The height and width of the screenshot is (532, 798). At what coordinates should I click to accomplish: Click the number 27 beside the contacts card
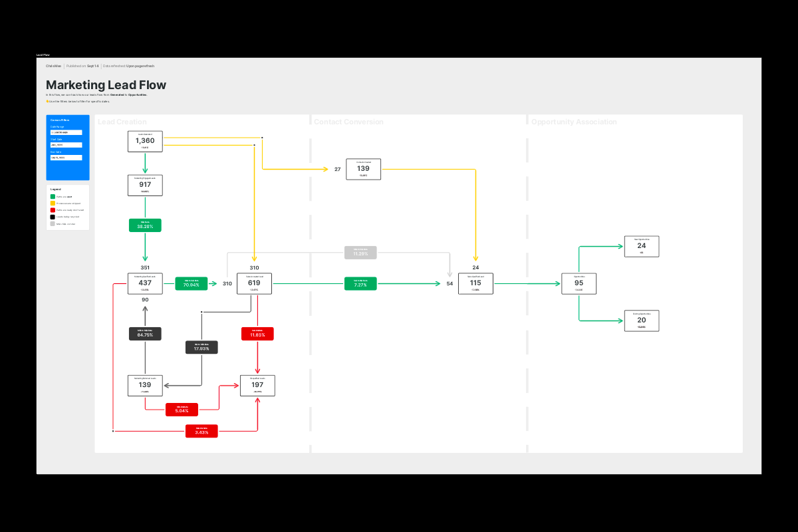[337, 169]
